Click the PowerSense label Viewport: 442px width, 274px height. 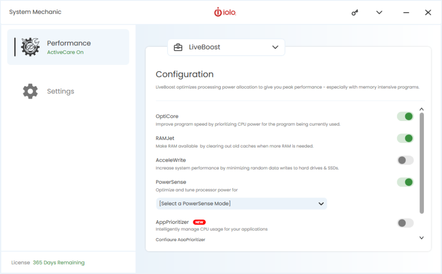171,182
